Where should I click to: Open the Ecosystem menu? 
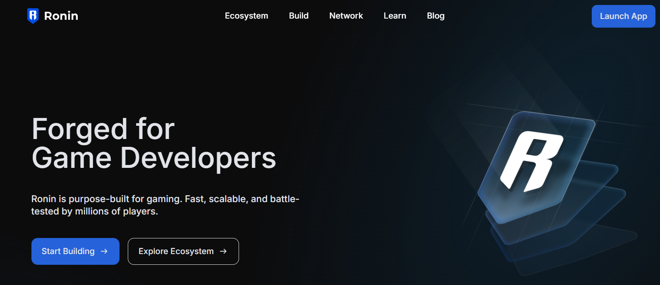pos(246,16)
